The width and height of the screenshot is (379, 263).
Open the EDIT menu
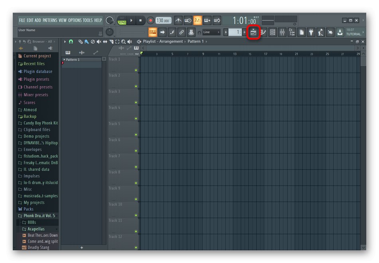tap(30, 20)
